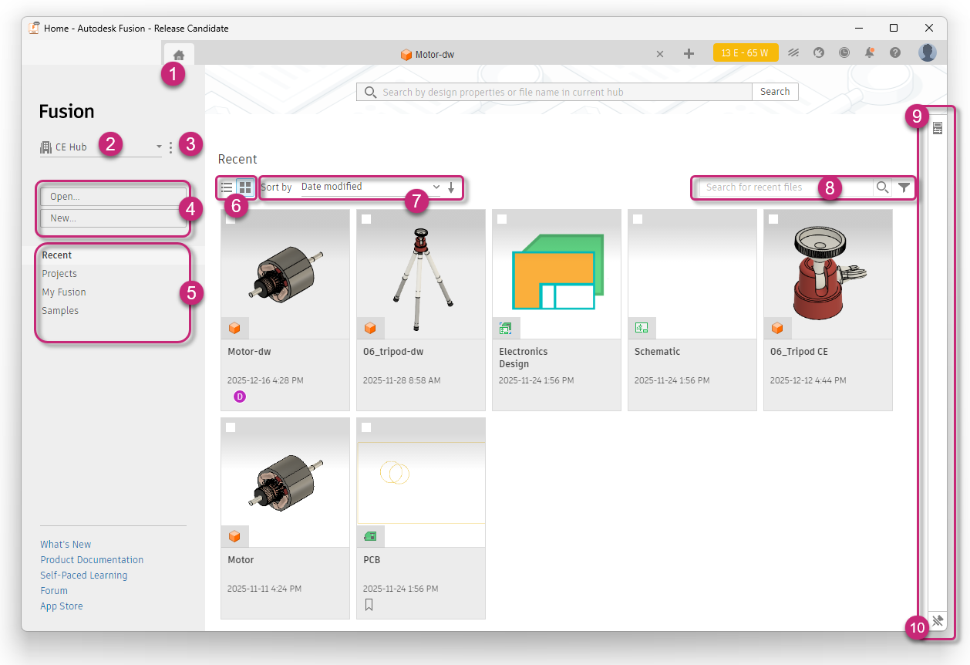Select Projects in the sidebar
This screenshot has height=665, width=970.
click(59, 274)
